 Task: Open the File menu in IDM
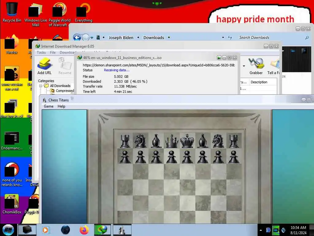(x=53, y=53)
